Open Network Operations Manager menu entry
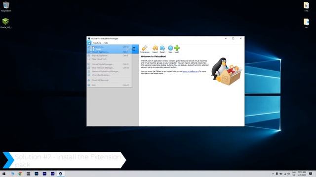316x177 pixels. click(x=110, y=71)
